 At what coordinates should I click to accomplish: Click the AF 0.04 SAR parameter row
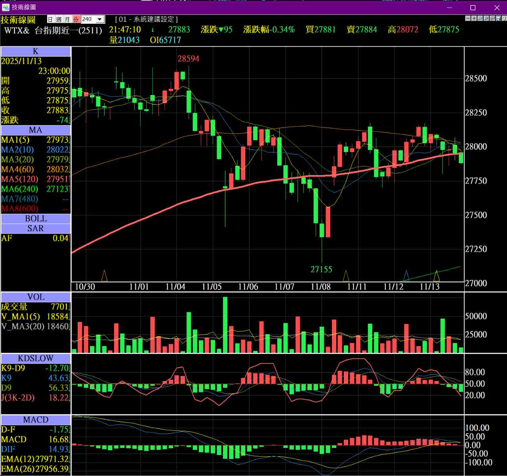click(x=36, y=238)
